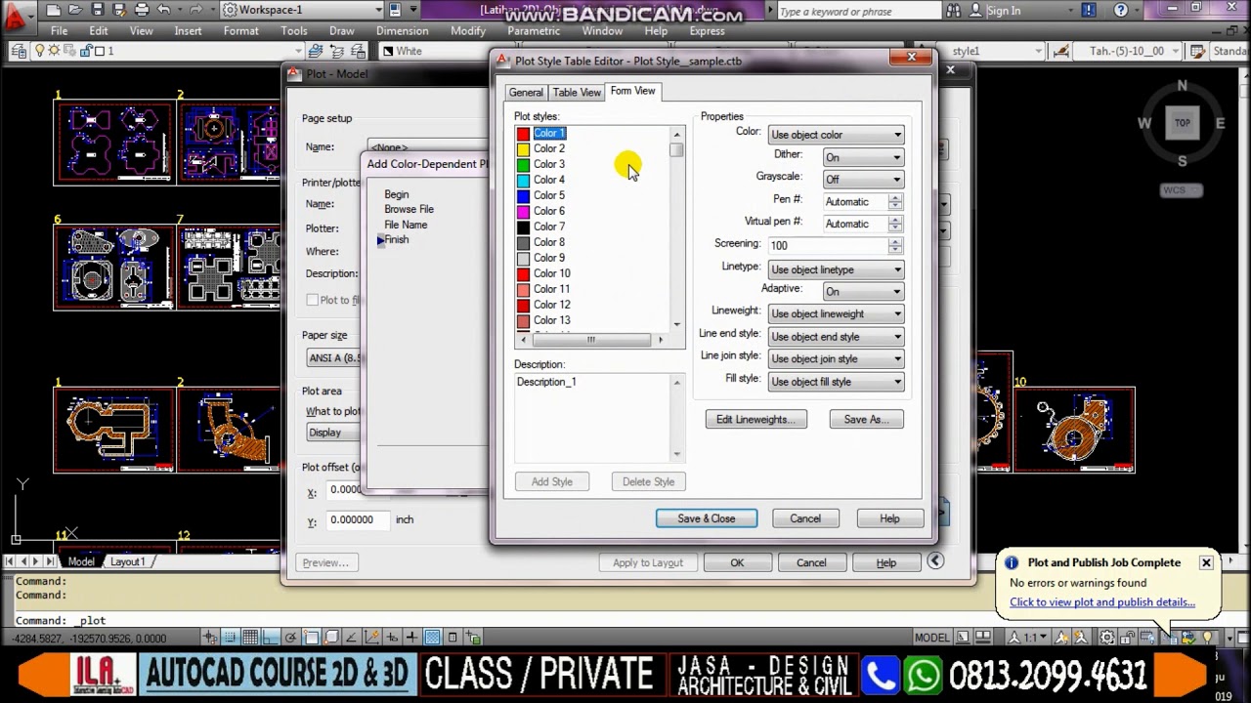1251x703 pixels.
Task: Click the Table Style icon
Action: click(x=1198, y=51)
